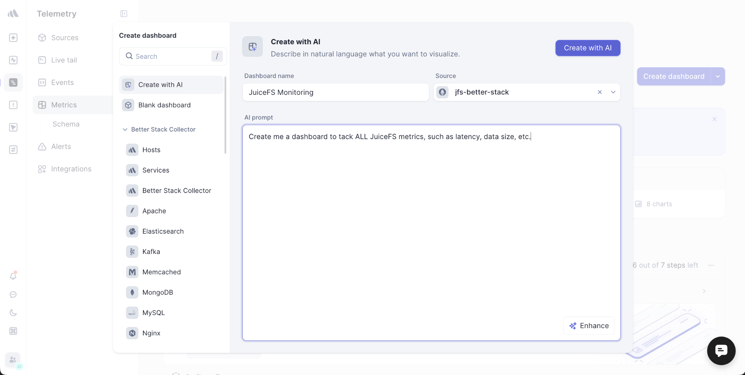Expand the Source dropdown chevron

point(613,92)
